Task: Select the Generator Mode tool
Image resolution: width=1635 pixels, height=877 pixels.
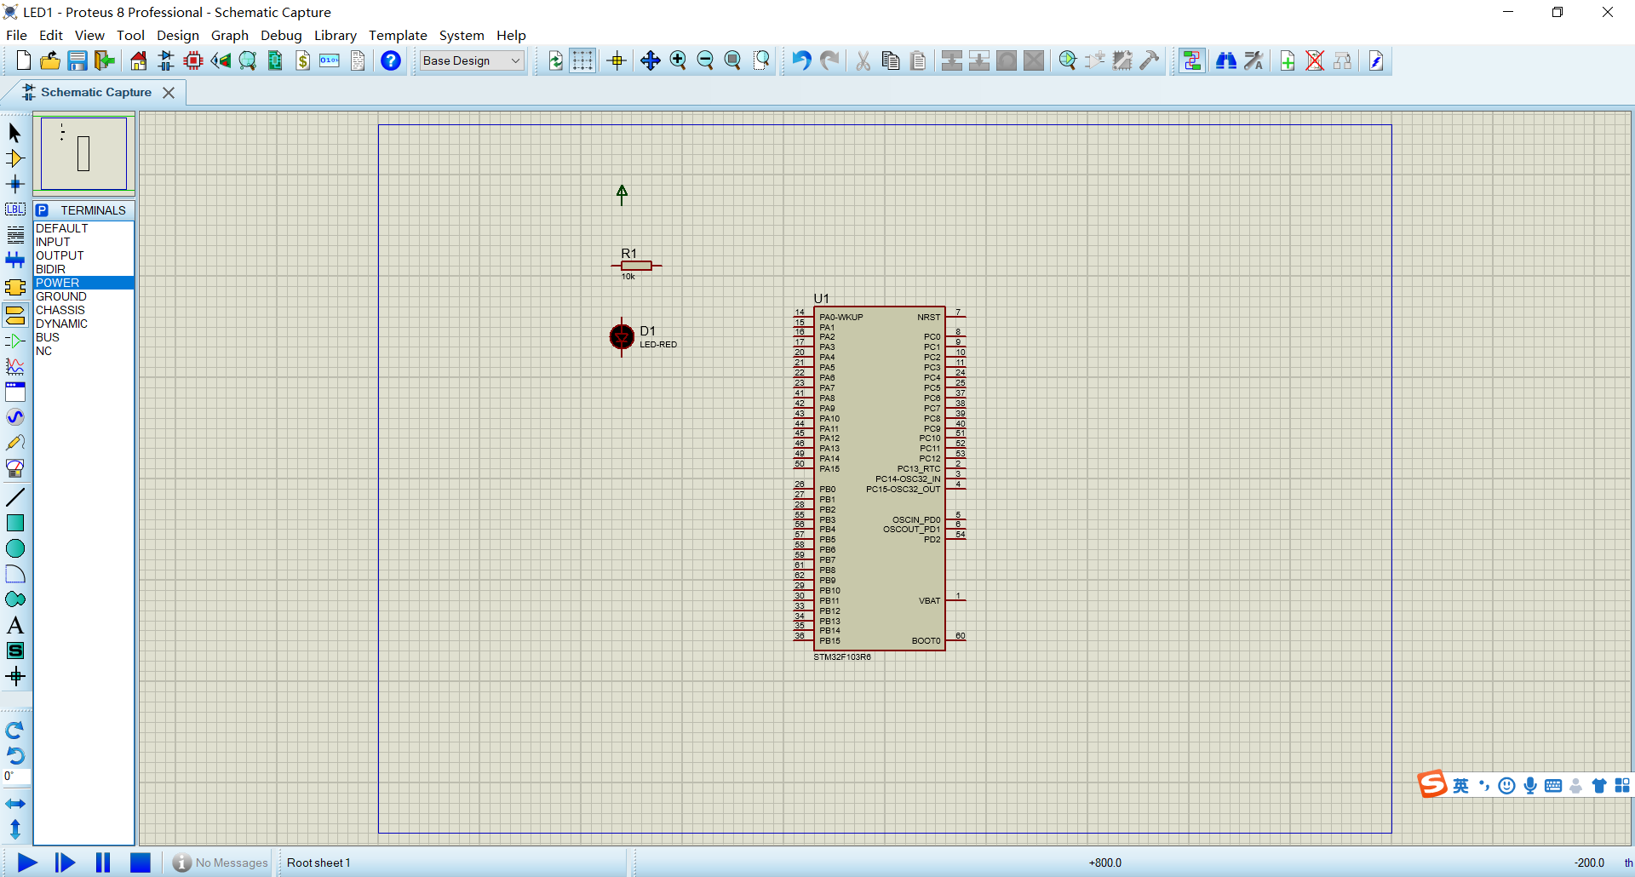Action: 14,417
